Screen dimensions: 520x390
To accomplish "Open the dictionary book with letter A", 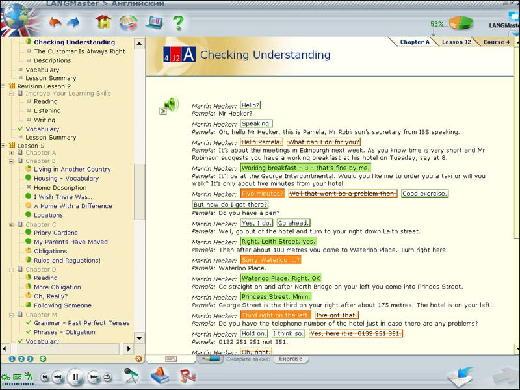I will point(159,375).
